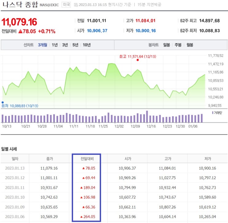Click the 미국 country badge

click(x=66, y=5)
